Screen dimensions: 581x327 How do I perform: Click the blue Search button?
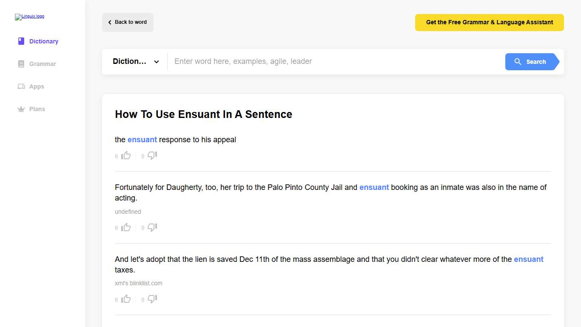point(532,61)
